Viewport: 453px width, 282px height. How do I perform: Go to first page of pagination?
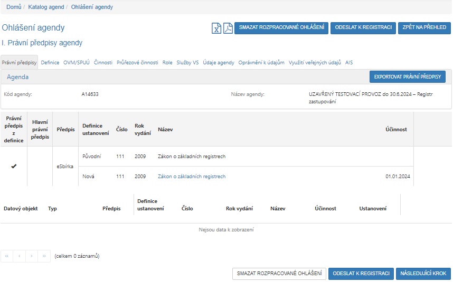pyautogui.click(x=7, y=256)
